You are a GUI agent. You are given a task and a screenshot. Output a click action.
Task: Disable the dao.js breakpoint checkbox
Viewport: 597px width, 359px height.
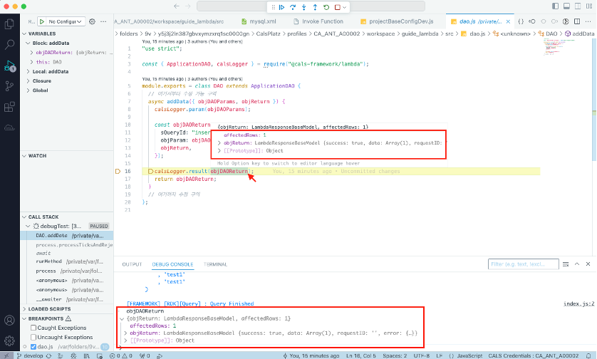(33, 347)
